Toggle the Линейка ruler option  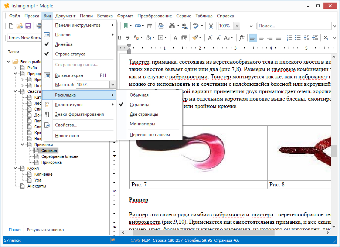click(64, 44)
